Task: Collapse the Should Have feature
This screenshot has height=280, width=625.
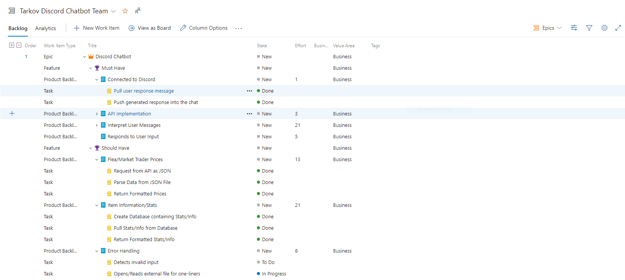Action: [91, 148]
